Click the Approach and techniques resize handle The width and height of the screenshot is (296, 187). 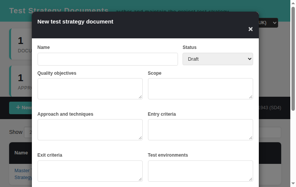(140, 138)
